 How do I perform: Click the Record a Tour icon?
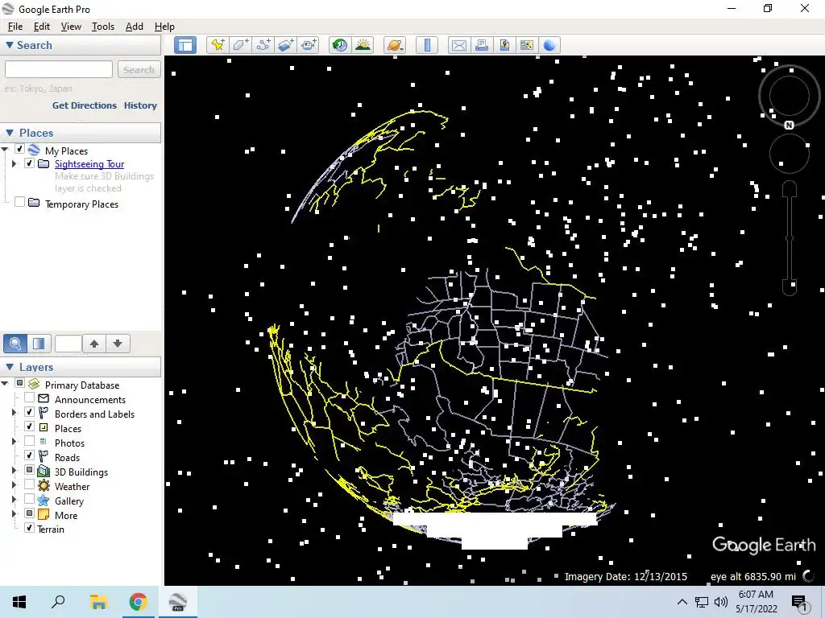(x=309, y=45)
